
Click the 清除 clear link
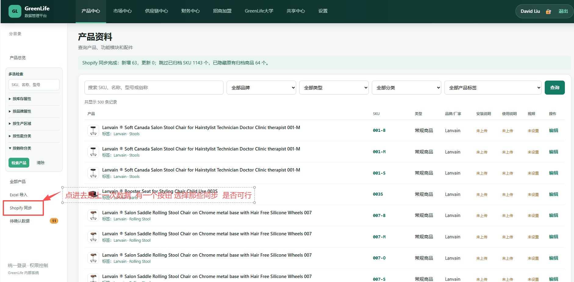point(41,163)
